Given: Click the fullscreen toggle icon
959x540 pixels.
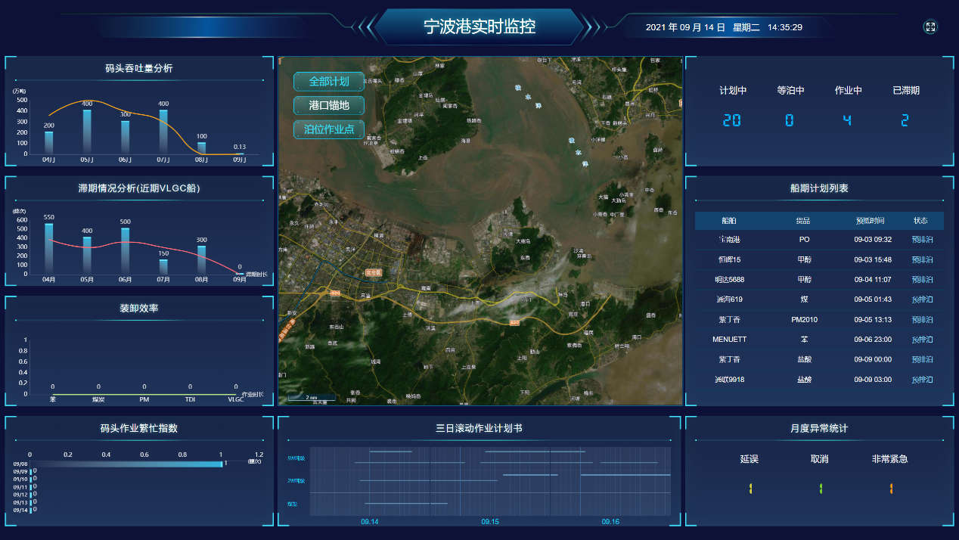Looking at the screenshot, I should [x=930, y=27].
